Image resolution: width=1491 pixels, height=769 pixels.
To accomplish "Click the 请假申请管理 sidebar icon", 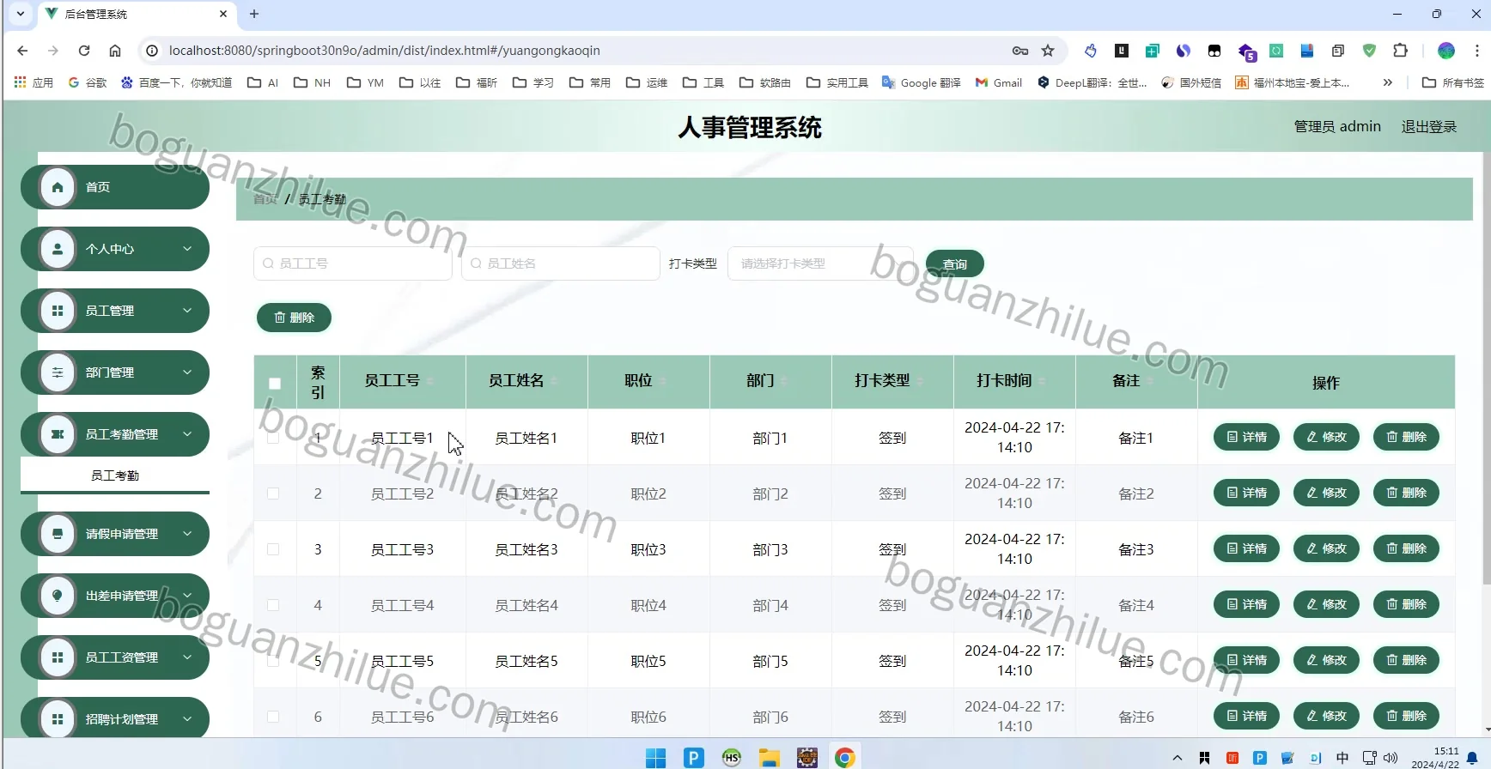I will (x=58, y=534).
